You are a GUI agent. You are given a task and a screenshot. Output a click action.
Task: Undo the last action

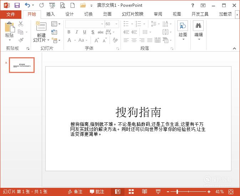point(27,5)
